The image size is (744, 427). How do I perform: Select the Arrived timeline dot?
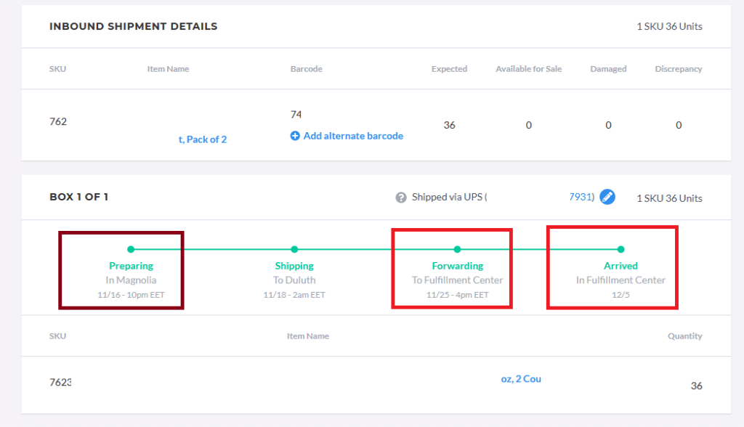coord(620,249)
